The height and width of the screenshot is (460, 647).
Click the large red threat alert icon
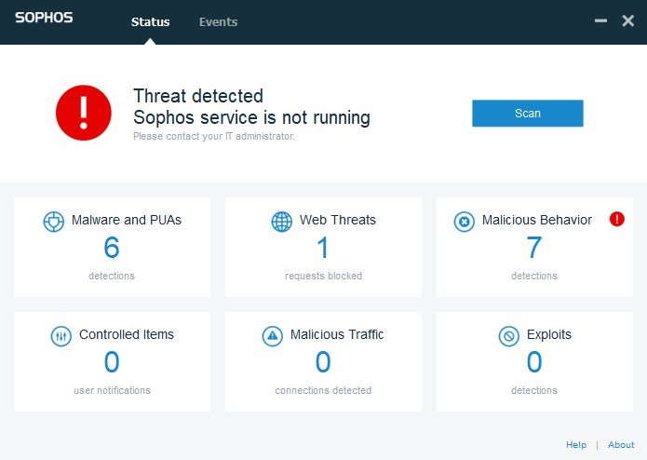pos(84,113)
